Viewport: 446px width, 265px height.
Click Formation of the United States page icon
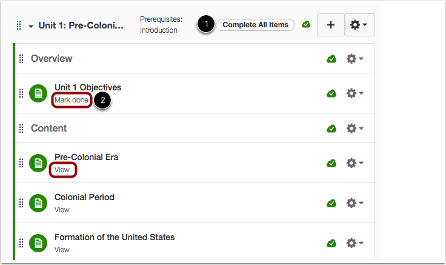point(38,243)
